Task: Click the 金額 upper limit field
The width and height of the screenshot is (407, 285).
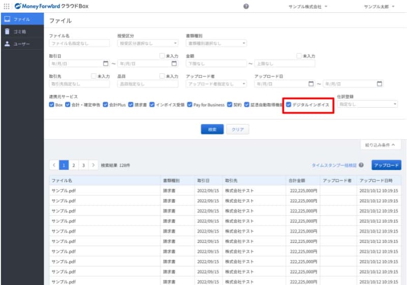Action: (x=285, y=64)
